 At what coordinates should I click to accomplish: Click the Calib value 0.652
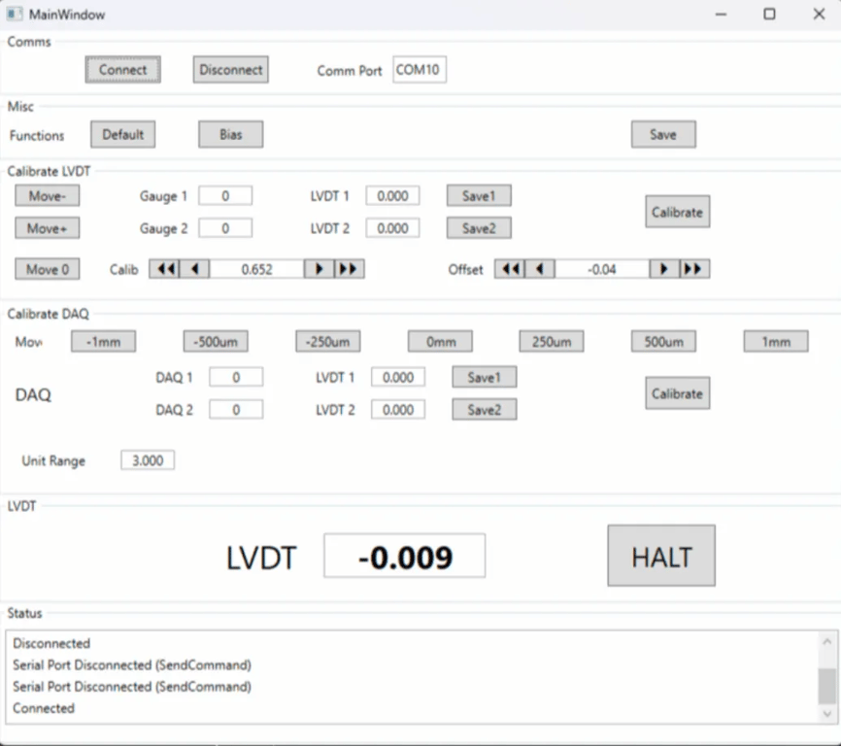point(257,269)
